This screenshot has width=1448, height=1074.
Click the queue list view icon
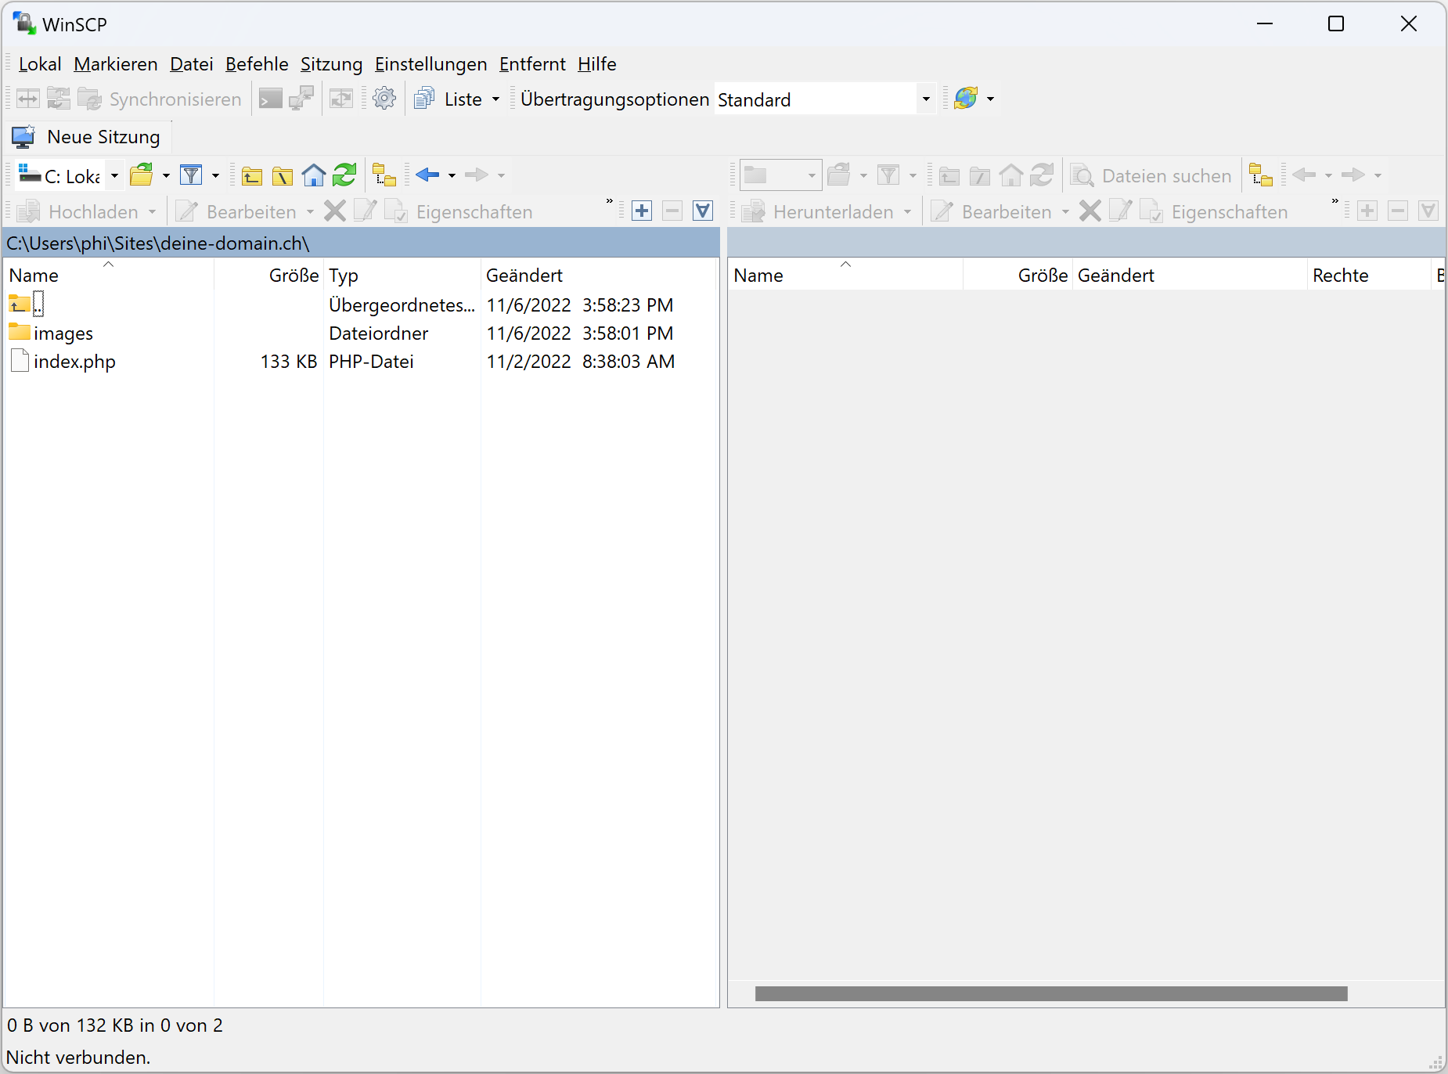(x=424, y=99)
